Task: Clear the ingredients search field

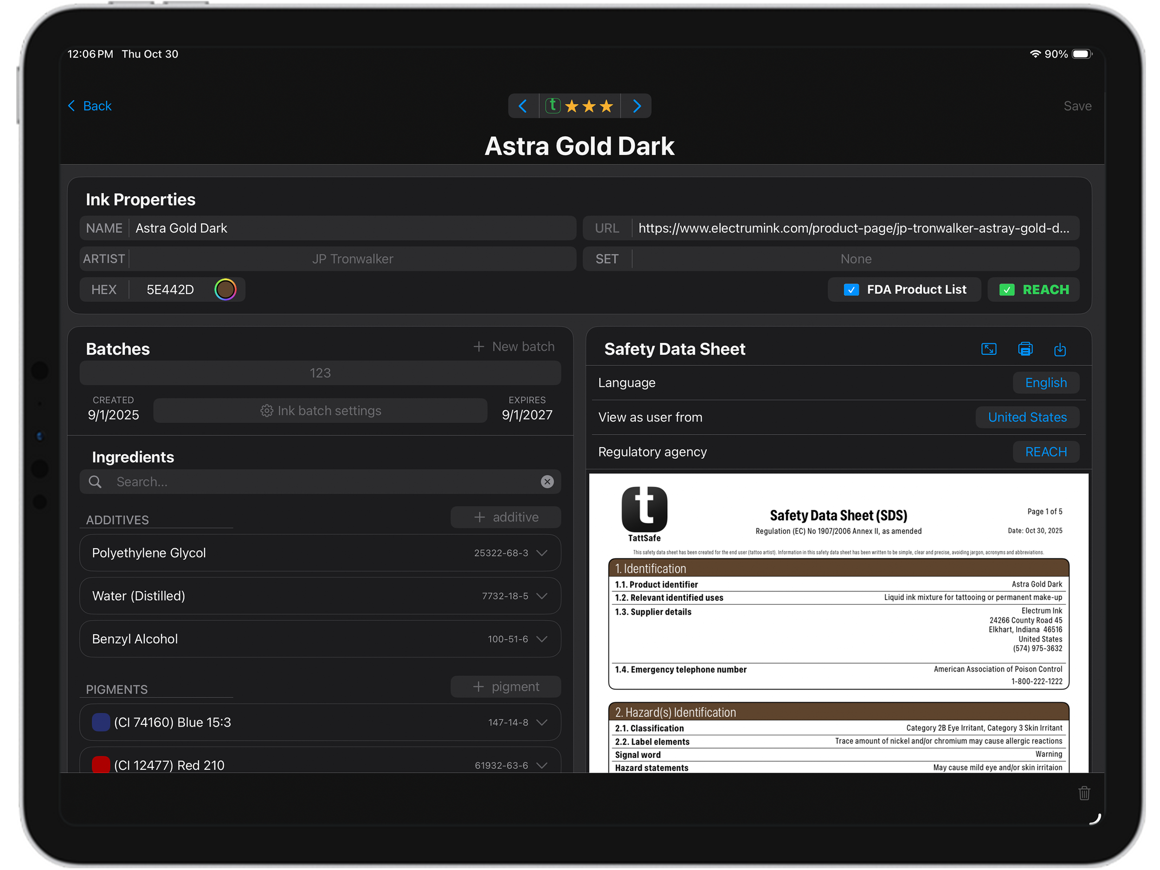Action: [547, 482]
